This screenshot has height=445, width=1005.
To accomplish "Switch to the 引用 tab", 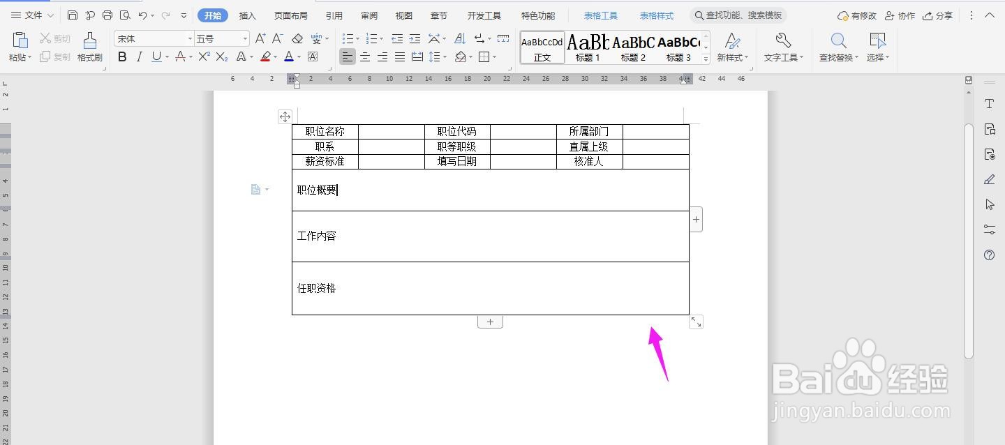I will 334,15.
